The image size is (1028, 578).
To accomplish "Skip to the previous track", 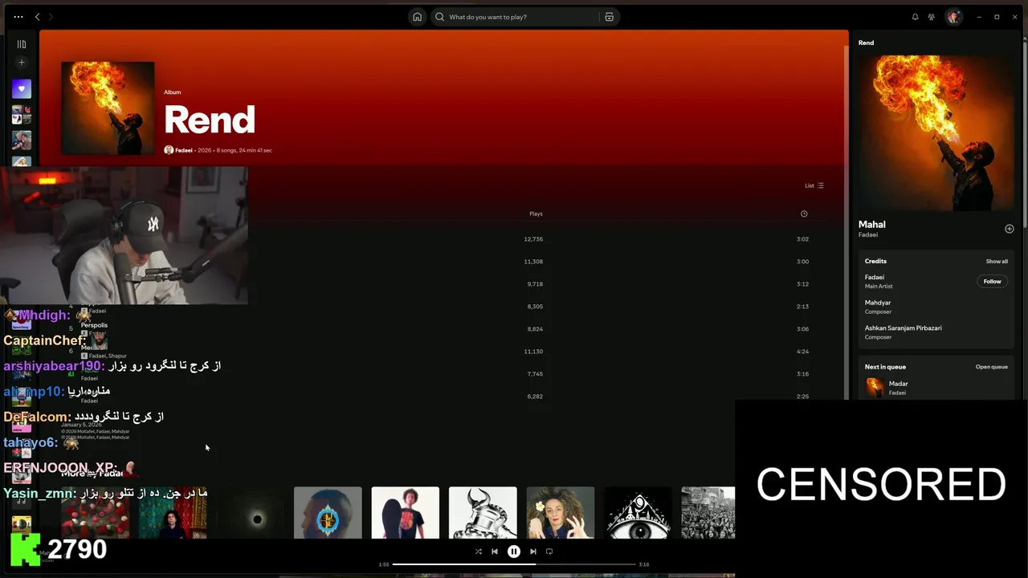I will (x=495, y=552).
